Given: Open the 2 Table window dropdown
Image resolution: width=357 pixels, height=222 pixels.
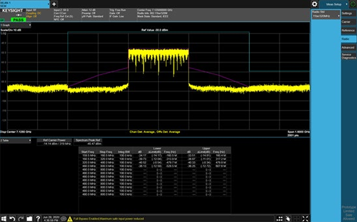Looking at the screenshot, I should pyautogui.click(x=16, y=140).
